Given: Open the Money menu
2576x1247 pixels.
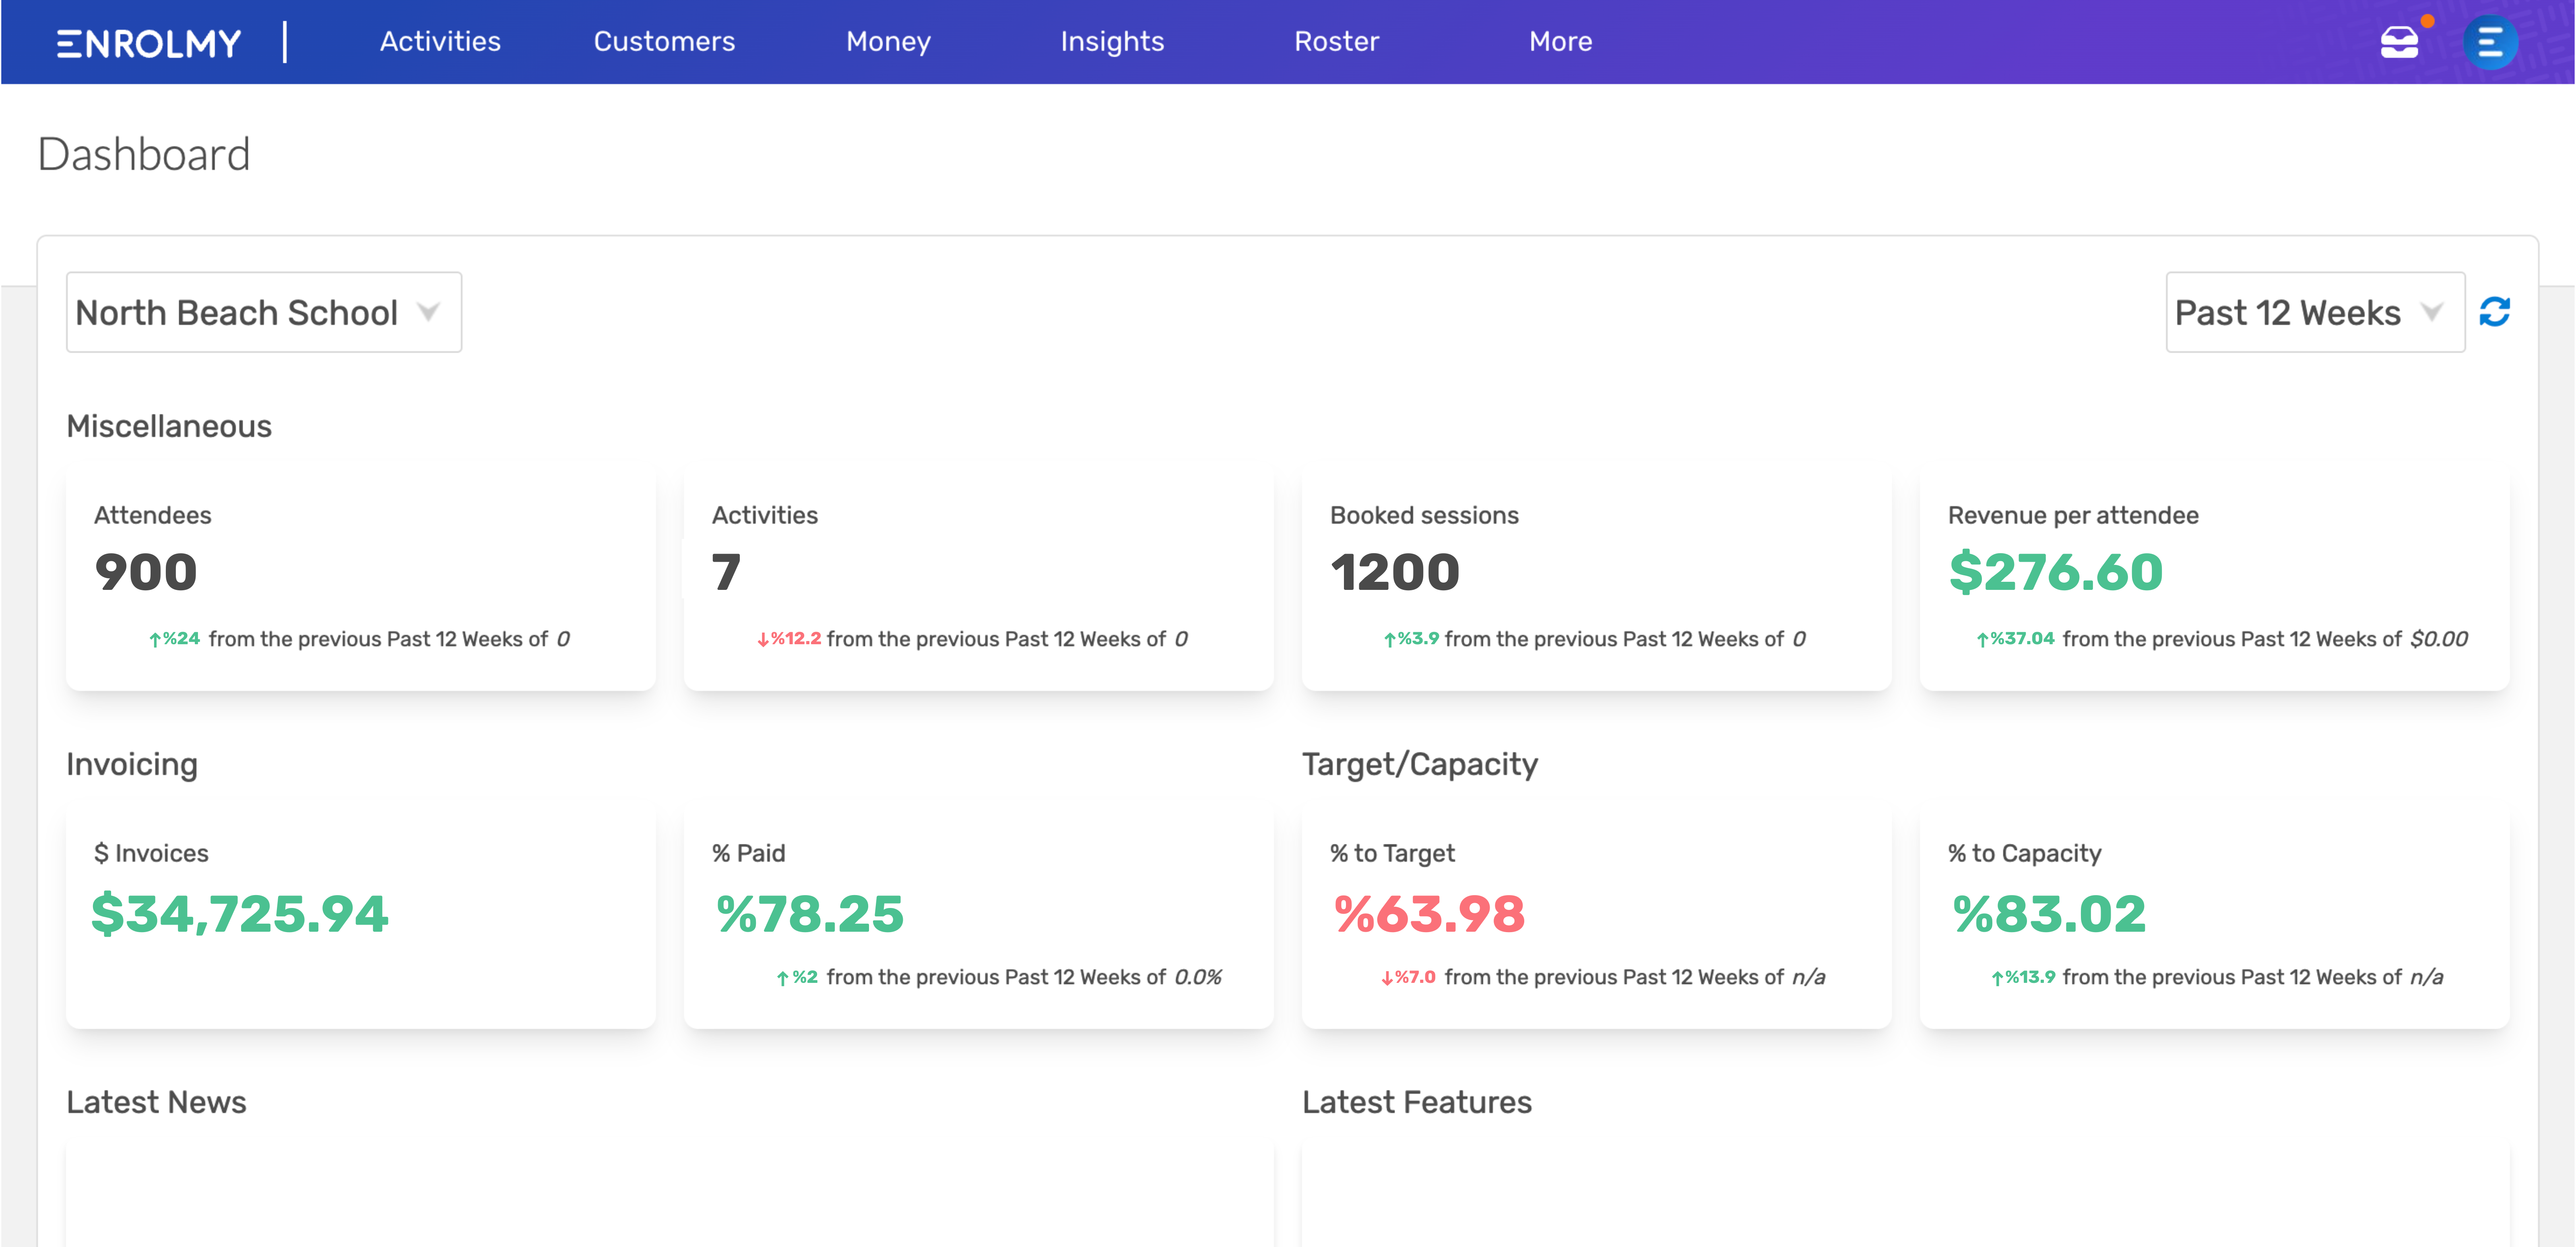Looking at the screenshot, I should (x=888, y=42).
